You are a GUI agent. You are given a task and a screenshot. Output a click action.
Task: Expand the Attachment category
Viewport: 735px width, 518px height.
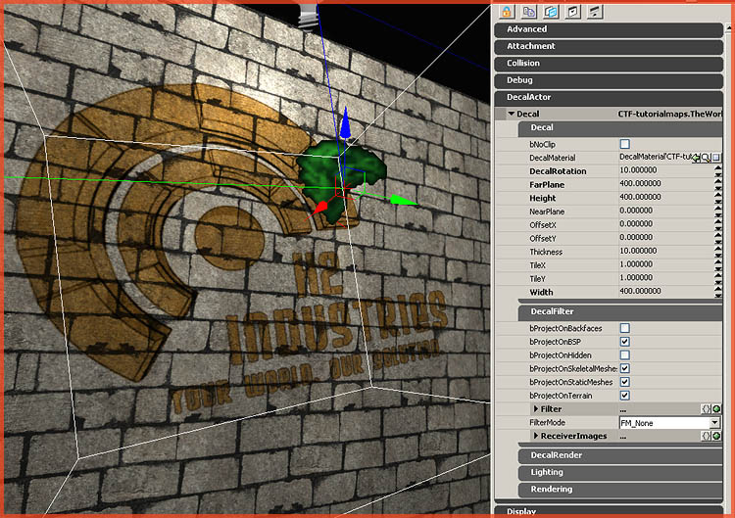609,46
